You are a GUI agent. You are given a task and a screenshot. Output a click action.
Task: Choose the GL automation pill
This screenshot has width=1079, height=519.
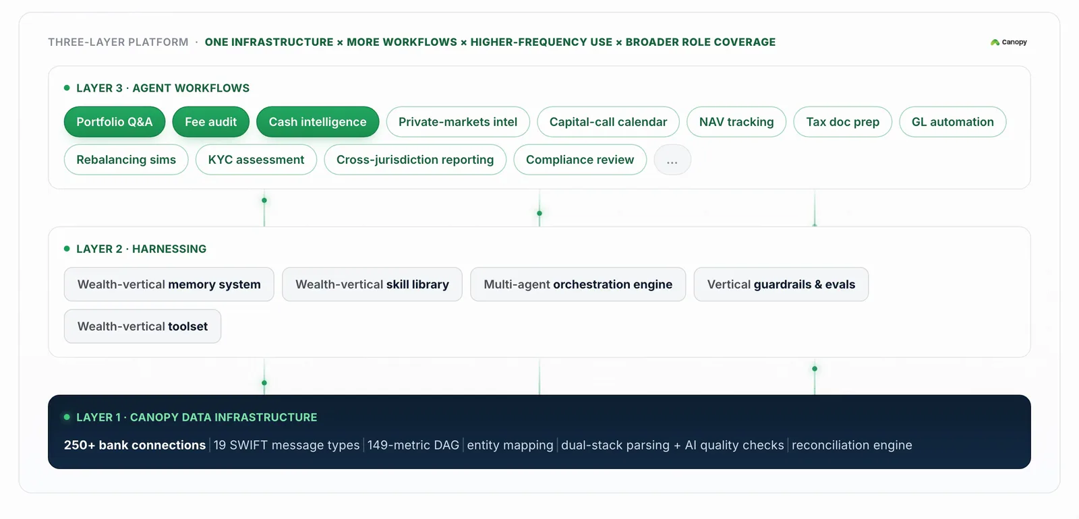[953, 122]
